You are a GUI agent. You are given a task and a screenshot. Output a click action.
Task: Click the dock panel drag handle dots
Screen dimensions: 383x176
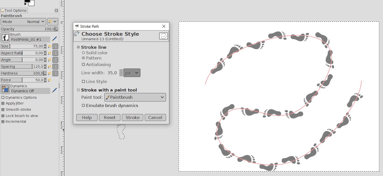[59, 85]
